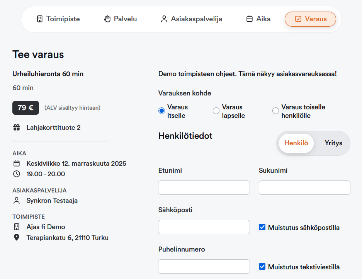Click the clock icon beside 19.00 - 20.00

pyautogui.click(x=17, y=174)
